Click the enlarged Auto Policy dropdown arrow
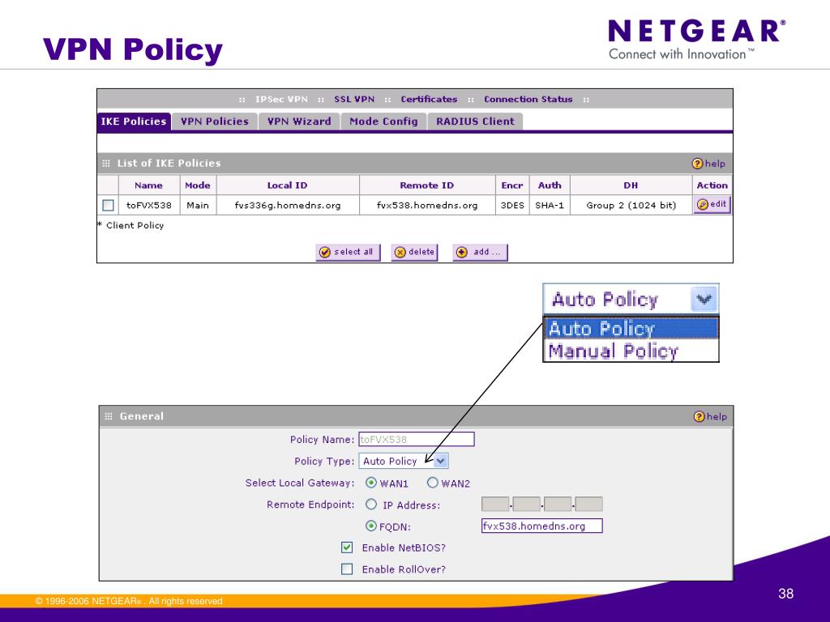Image resolution: width=830 pixels, height=622 pixels. point(704,300)
